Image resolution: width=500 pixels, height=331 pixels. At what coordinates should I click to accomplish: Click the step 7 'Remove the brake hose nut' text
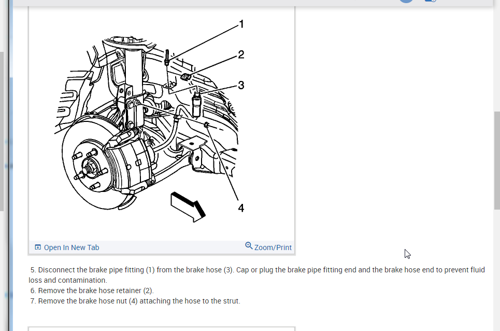(x=135, y=301)
